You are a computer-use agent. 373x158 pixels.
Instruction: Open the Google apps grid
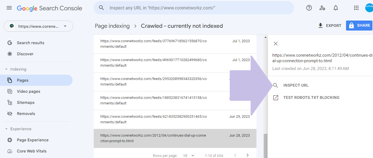pos(356,8)
